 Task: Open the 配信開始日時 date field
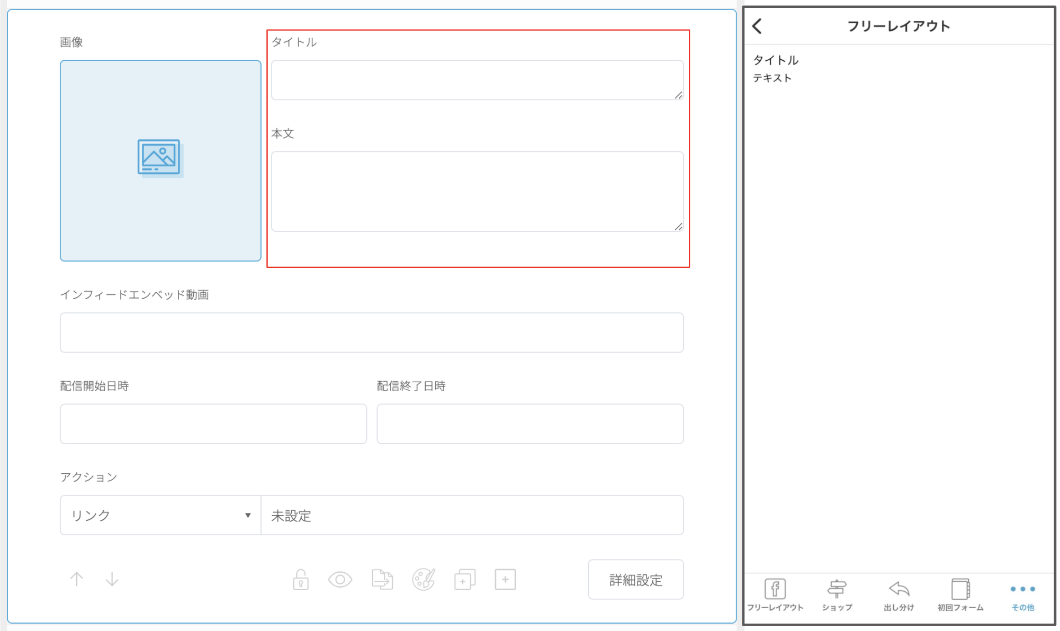click(213, 423)
